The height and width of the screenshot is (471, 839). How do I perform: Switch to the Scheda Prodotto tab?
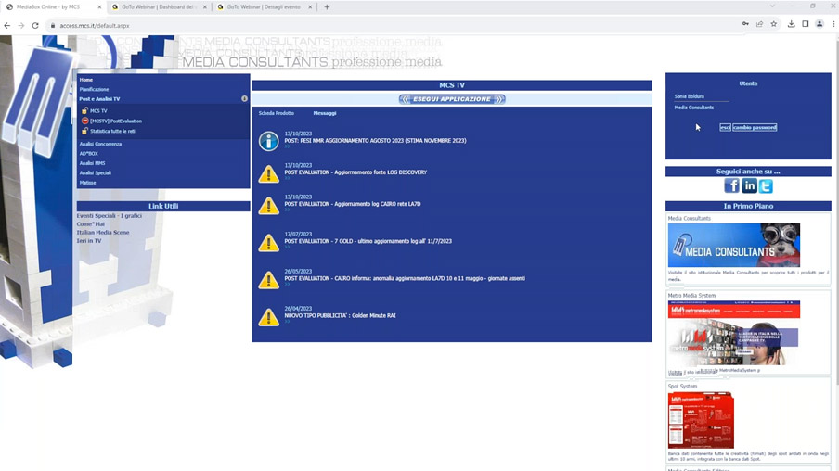tap(276, 113)
